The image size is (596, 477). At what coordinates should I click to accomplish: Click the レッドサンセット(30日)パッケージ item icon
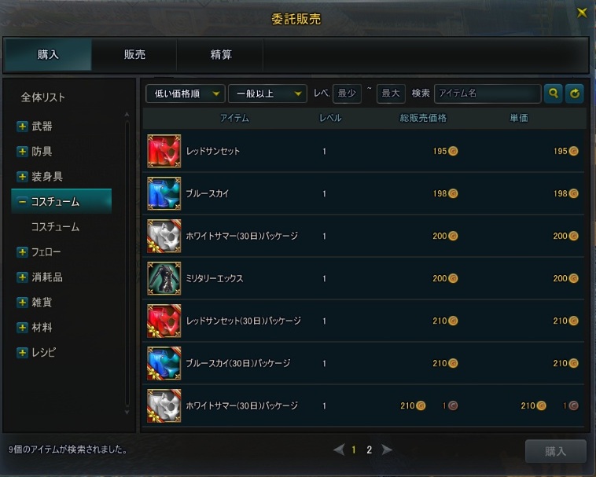click(x=164, y=321)
